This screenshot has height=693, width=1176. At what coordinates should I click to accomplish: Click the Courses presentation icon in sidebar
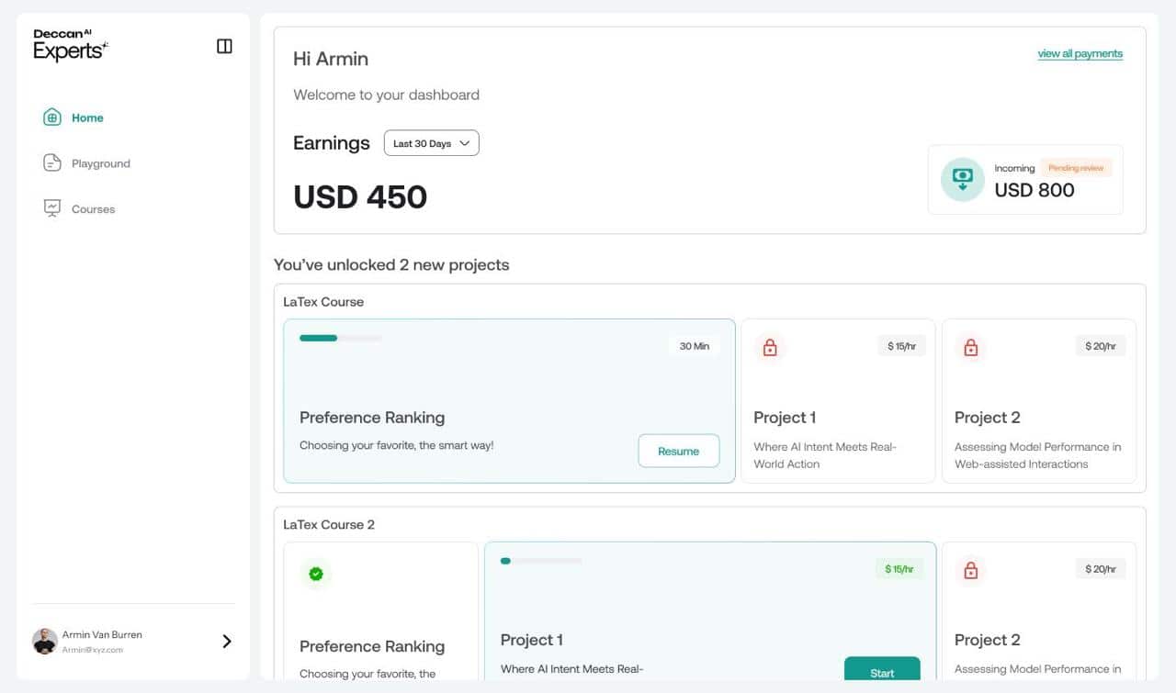pyautogui.click(x=52, y=208)
